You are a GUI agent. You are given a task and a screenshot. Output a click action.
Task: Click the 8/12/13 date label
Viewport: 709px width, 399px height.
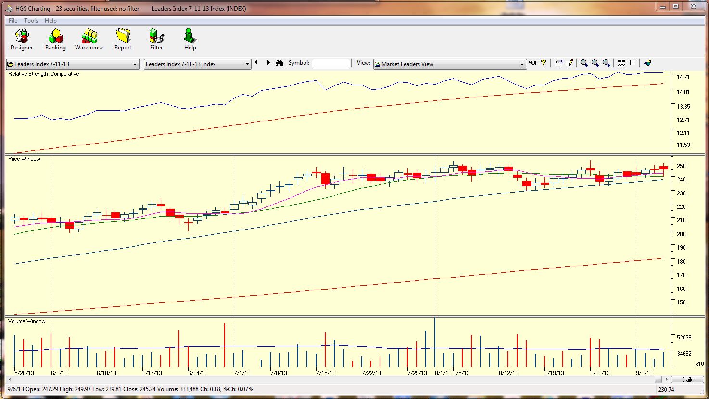tap(508, 373)
